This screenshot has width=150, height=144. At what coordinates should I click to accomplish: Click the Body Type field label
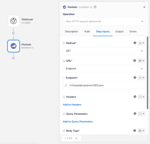coord(72,131)
